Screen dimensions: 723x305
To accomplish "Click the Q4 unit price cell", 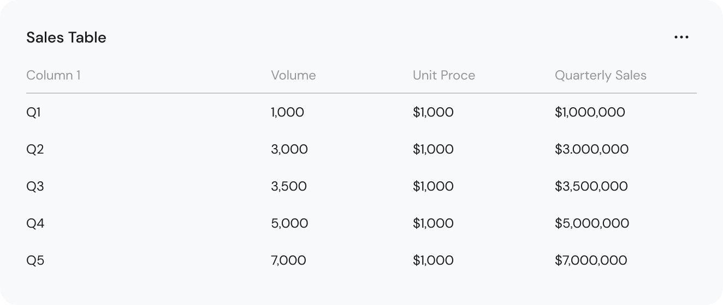I will 433,224.
